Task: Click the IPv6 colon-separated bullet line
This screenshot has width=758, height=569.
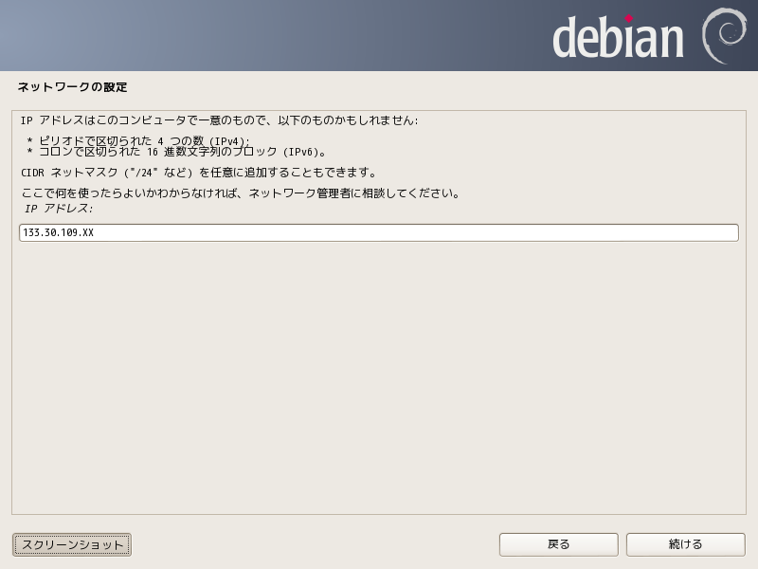Action: (175, 152)
